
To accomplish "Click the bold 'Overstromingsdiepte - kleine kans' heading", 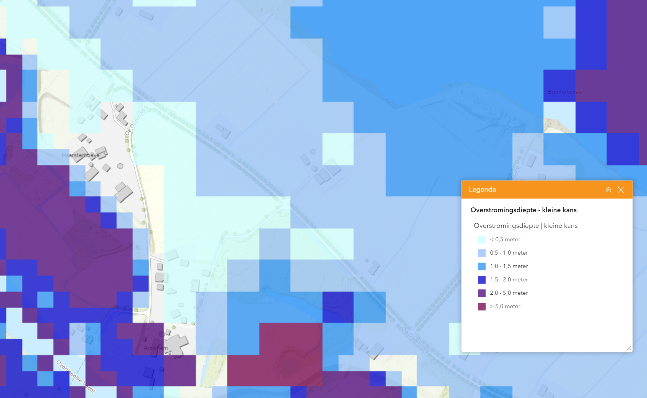I will coord(523,210).
